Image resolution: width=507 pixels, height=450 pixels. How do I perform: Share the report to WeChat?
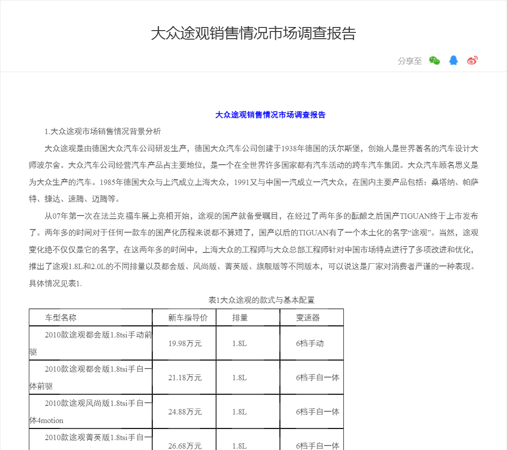434,61
